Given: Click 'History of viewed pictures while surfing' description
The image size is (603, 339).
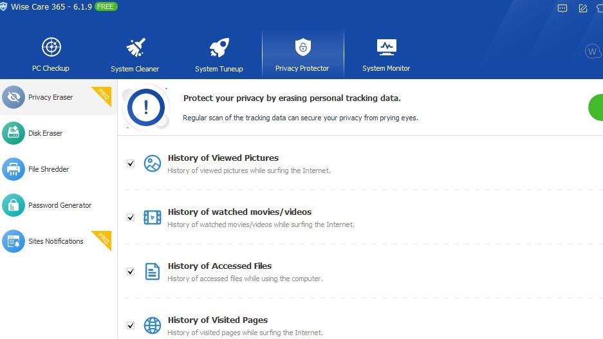Looking at the screenshot, I should (249, 170).
